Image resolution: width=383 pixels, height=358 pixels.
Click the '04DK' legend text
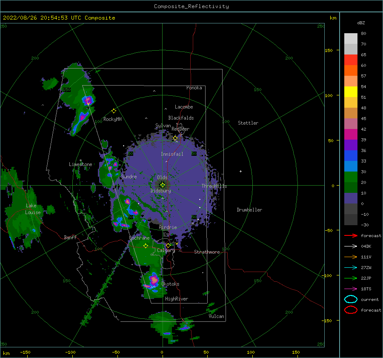[x=366, y=246]
